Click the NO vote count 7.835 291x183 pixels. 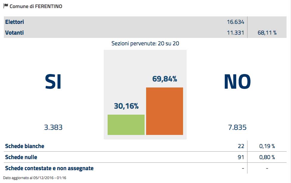[x=237, y=127]
